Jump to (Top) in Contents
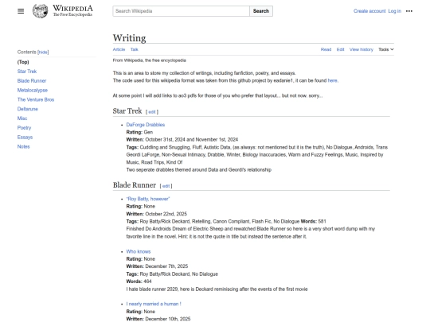The width and height of the screenshot is (430, 322). click(23, 62)
